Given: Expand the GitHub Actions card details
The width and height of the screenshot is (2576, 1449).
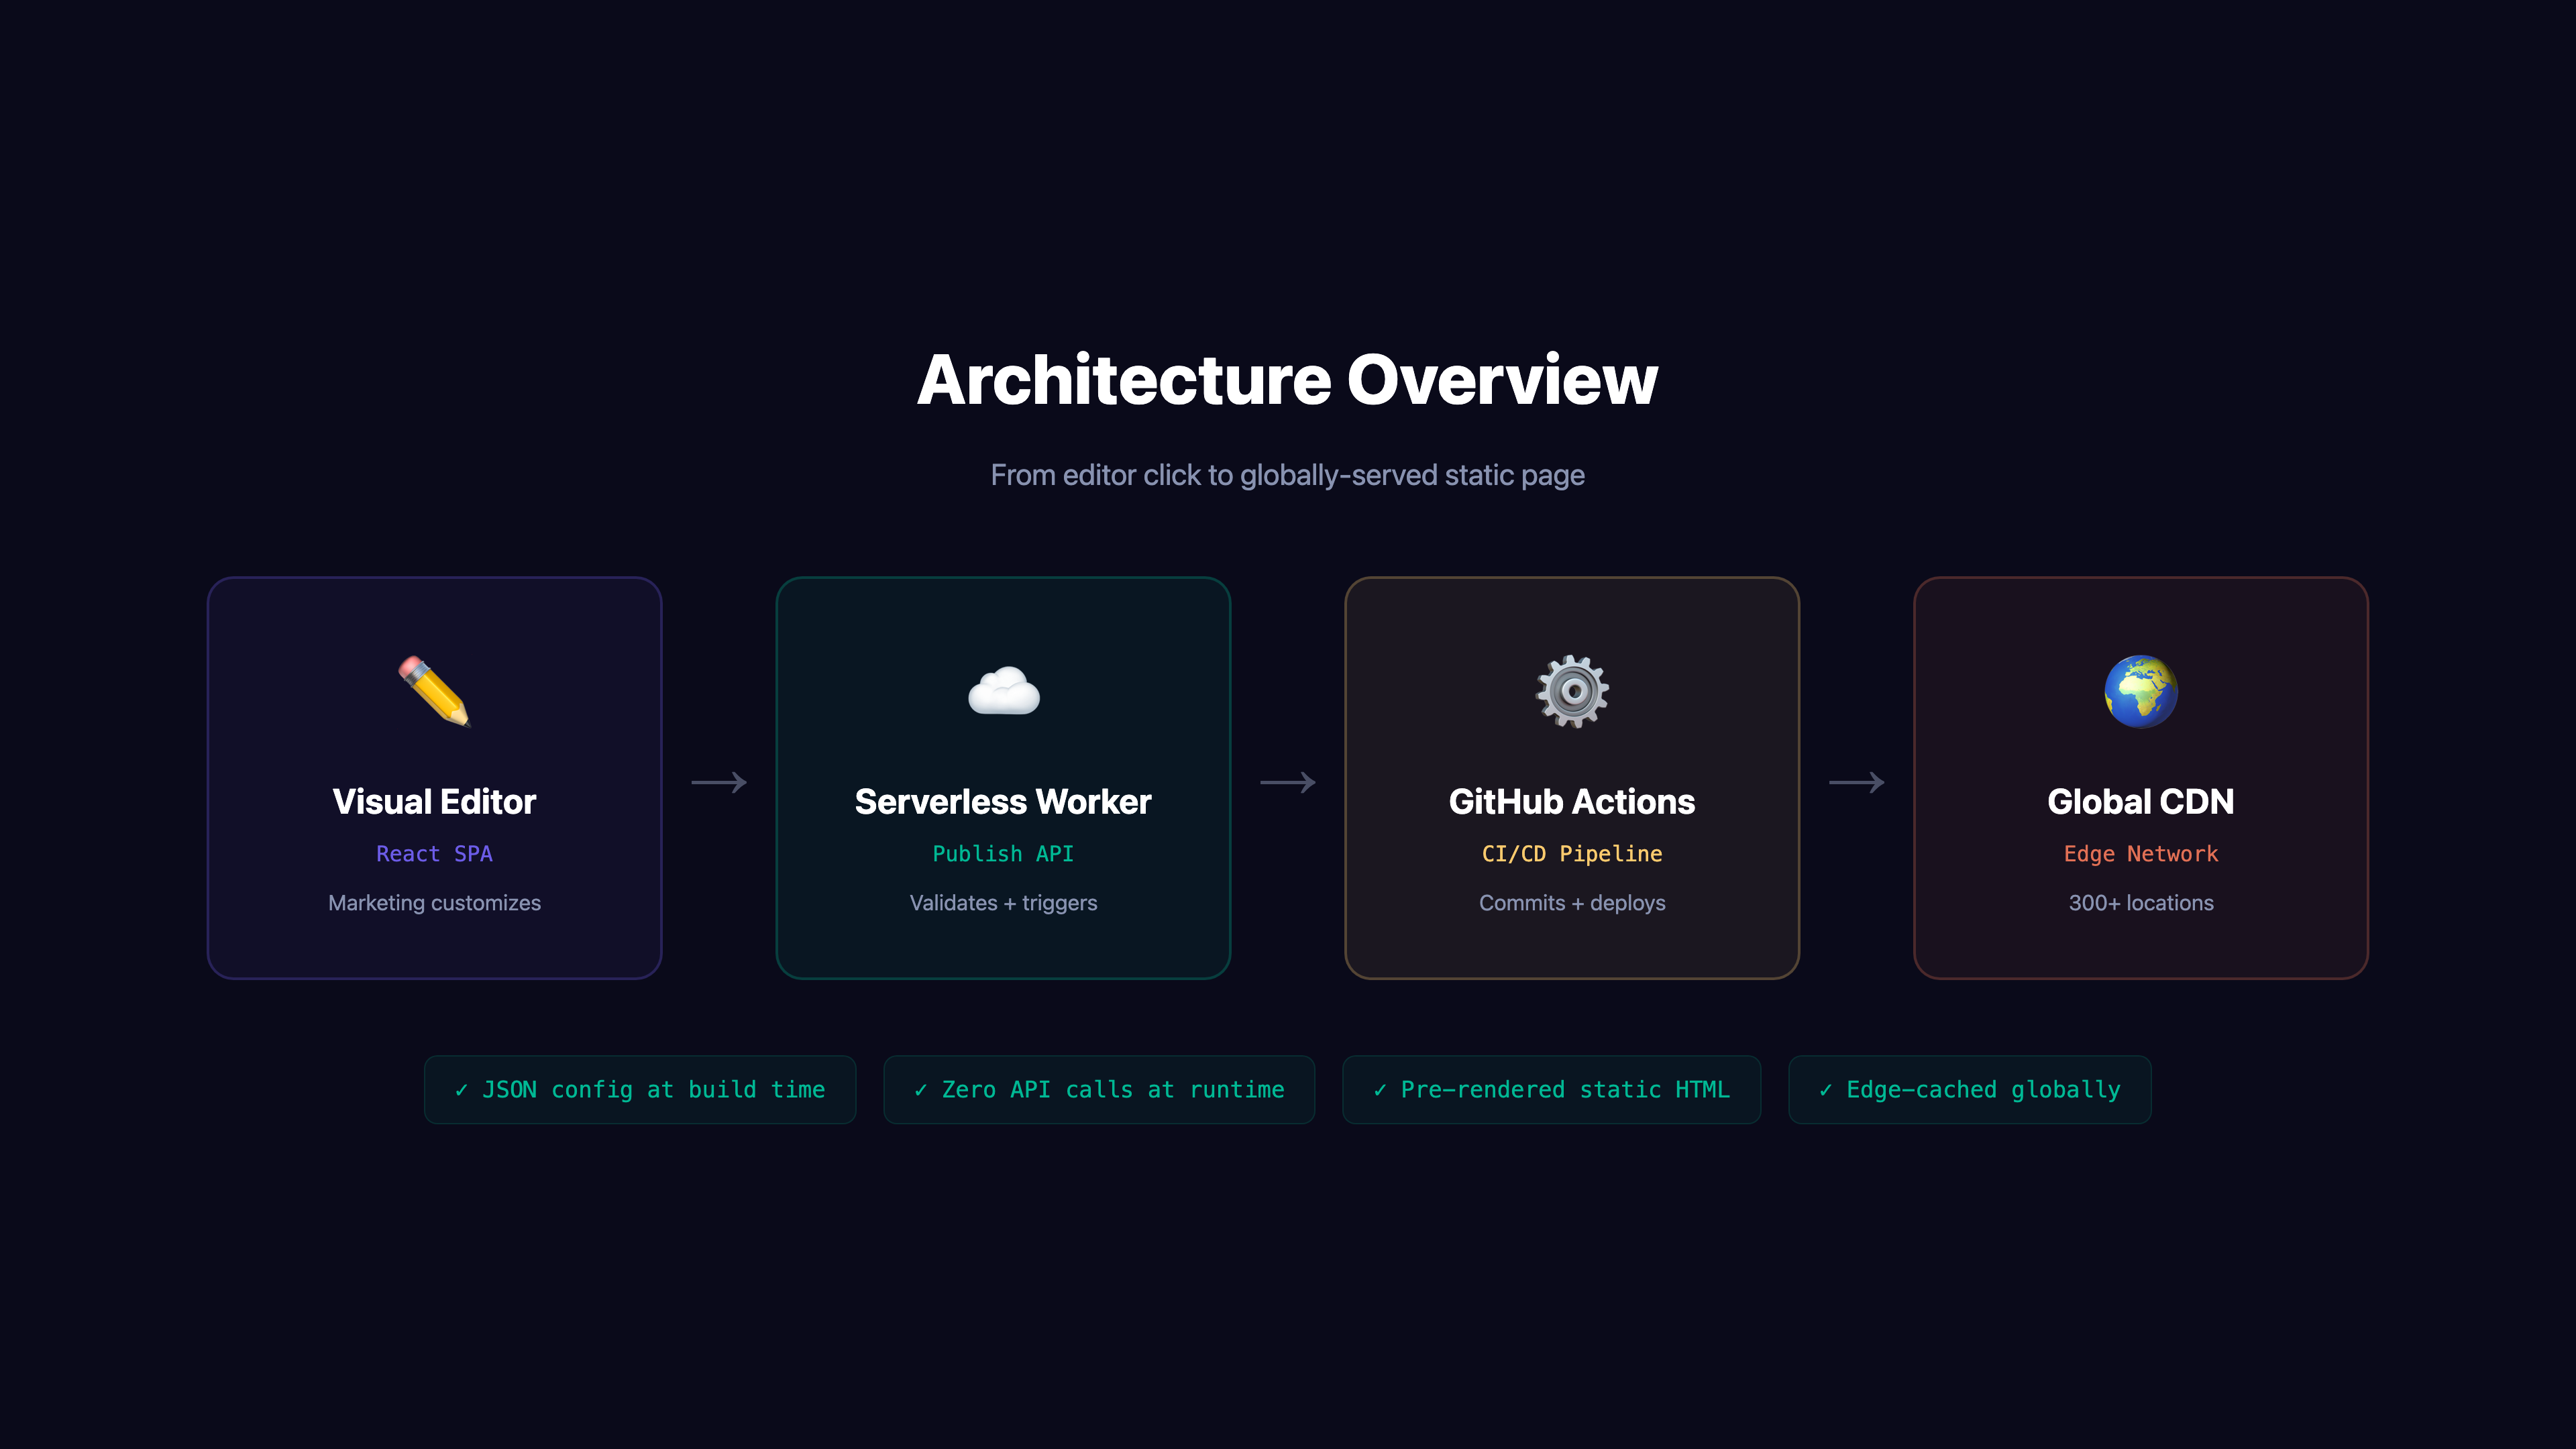Looking at the screenshot, I should pos(1571,777).
